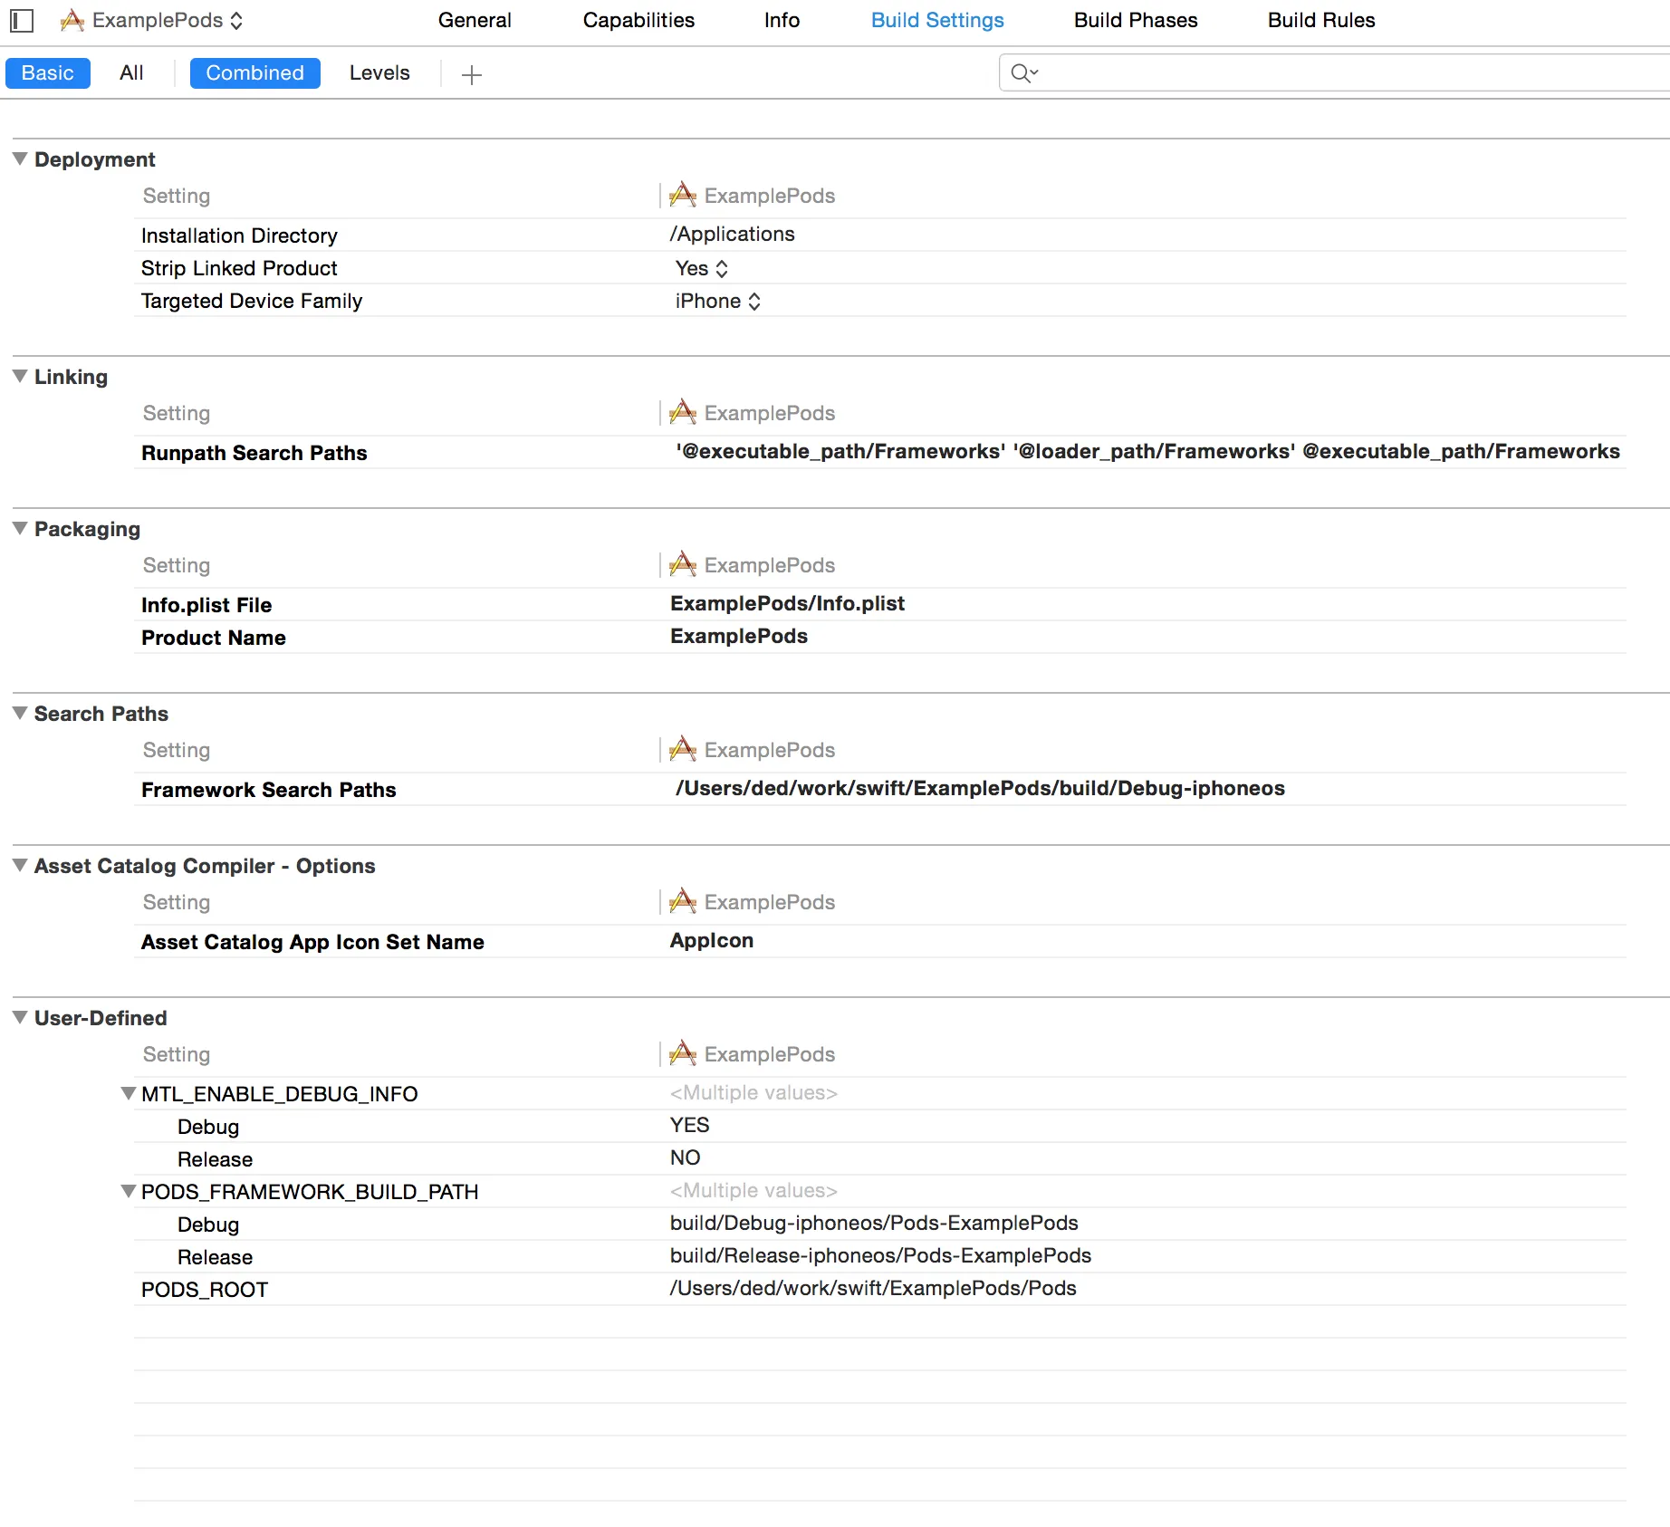Viewport: 1670px width, 1527px height.
Task: Collapse the Deployment section
Action: tap(20, 159)
